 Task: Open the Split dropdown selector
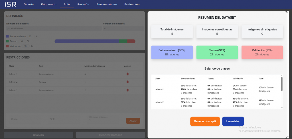coord(64,119)
